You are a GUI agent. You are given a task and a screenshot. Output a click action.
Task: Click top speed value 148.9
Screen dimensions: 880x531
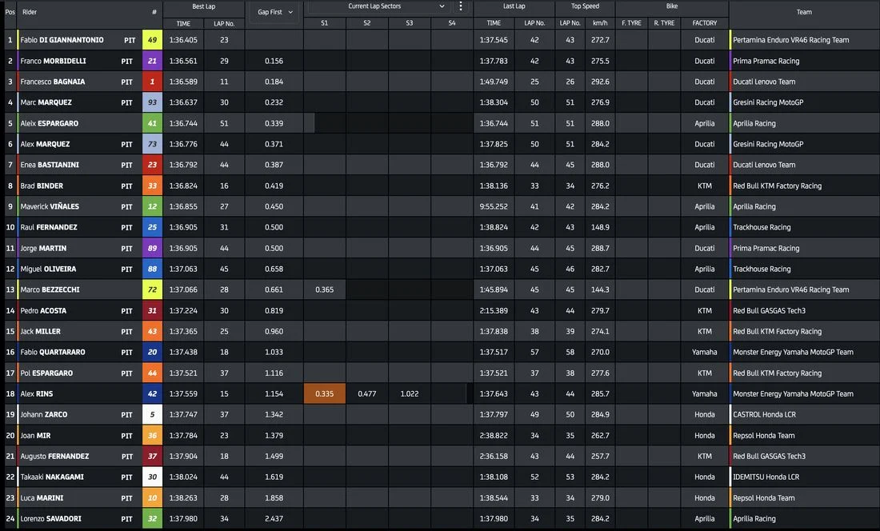pos(600,227)
